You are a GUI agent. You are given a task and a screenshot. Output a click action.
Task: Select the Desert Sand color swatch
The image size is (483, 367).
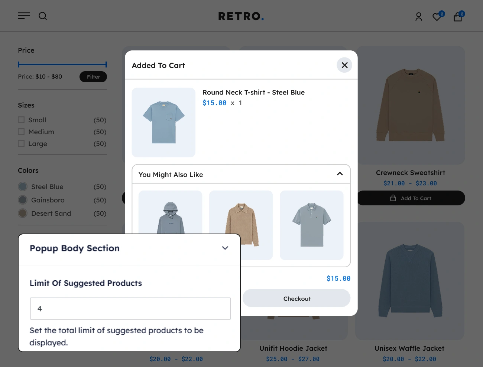(23, 213)
